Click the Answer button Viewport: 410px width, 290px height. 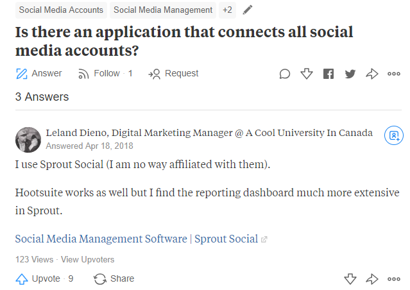38,74
